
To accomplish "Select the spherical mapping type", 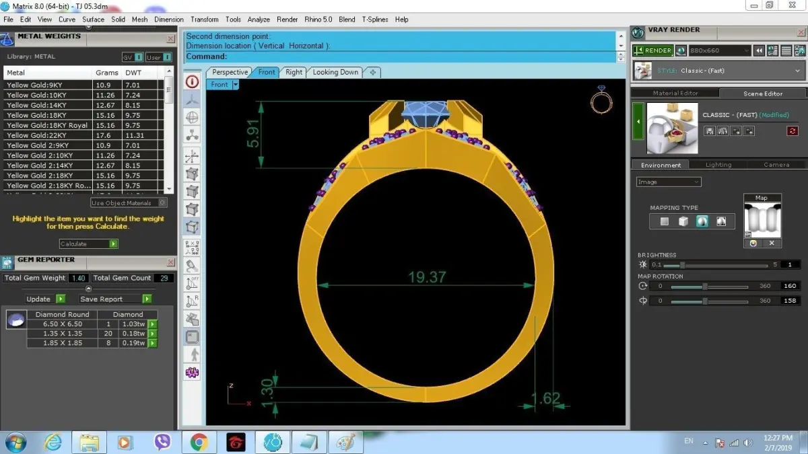I will click(702, 221).
